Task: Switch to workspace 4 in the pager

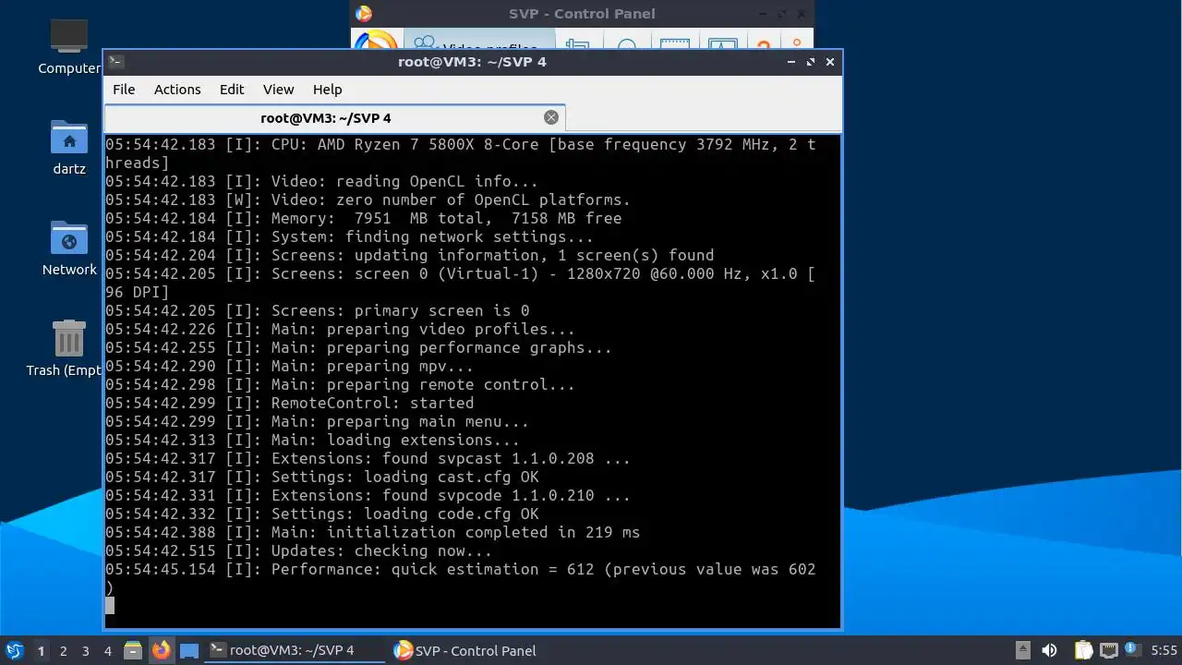Action: tap(107, 651)
